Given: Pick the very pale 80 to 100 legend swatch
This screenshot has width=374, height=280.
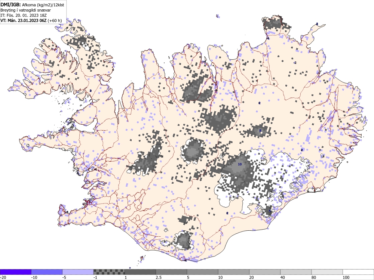Looking at the screenshot, I should (x=327, y=272).
